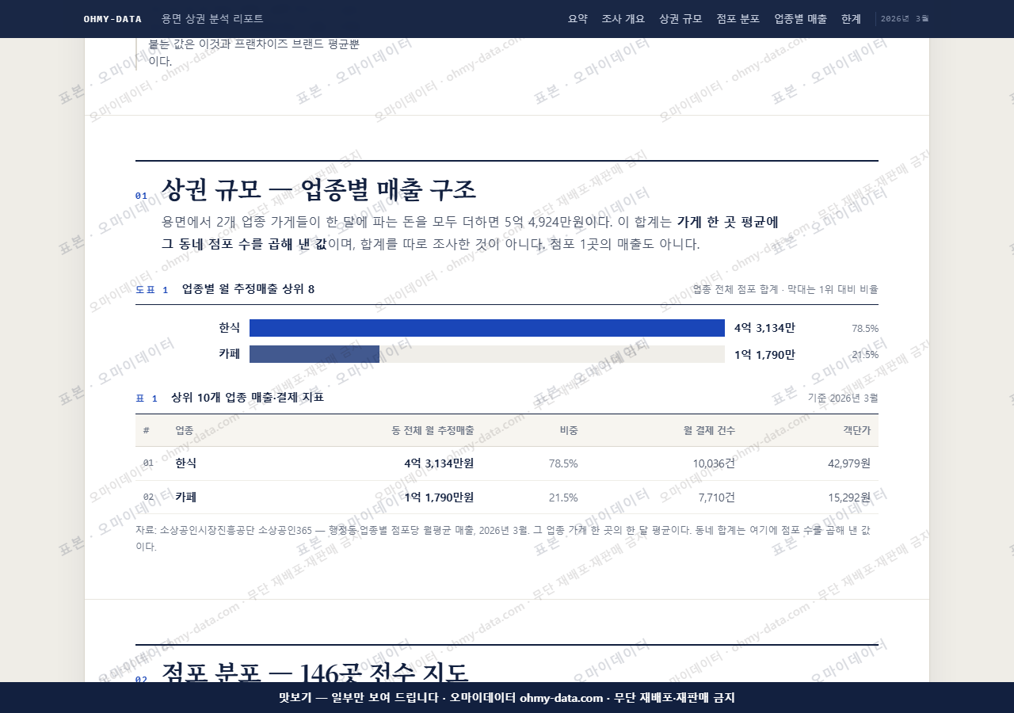Go to the 한계 section
The image size is (1014, 713).
(x=851, y=19)
